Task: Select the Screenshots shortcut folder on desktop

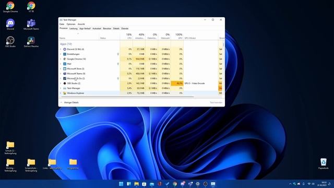Action: coord(31,165)
